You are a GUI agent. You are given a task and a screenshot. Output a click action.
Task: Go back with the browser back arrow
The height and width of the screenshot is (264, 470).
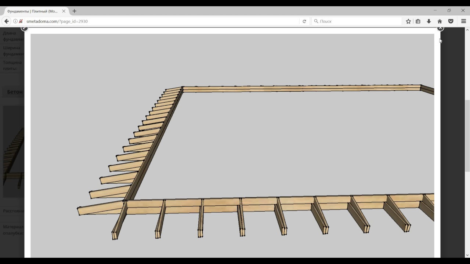click(x=7, y=21)
